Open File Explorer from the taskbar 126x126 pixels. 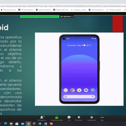[x=11, y=124]
